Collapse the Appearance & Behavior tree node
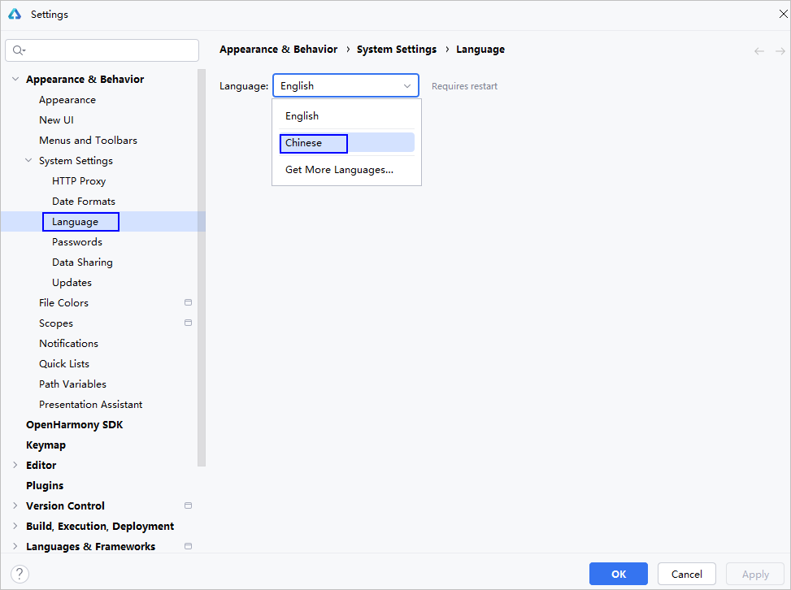The height and width of the screenshot is (590, 791). pos(15,79)
